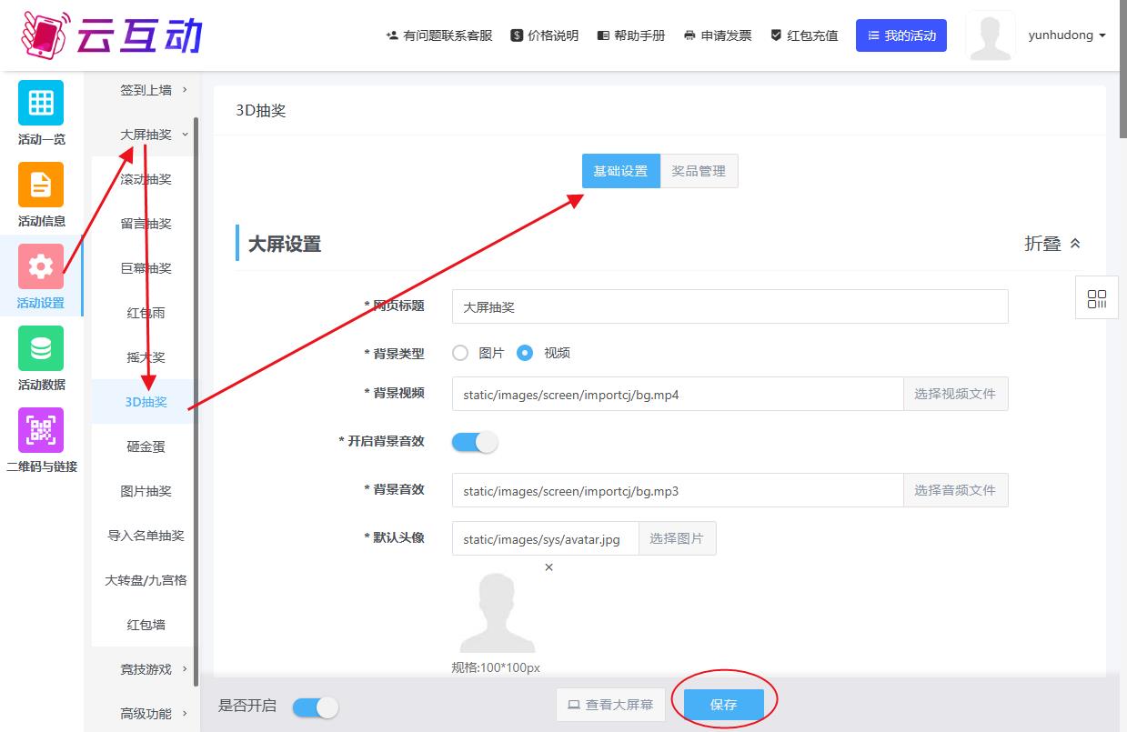The image size is (1127, 732).
Task: Open the 二维码与链接 QR code icon
Action: tap(41, 430)
